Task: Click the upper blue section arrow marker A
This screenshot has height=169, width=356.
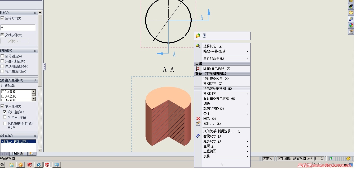Action: (209, 12)
